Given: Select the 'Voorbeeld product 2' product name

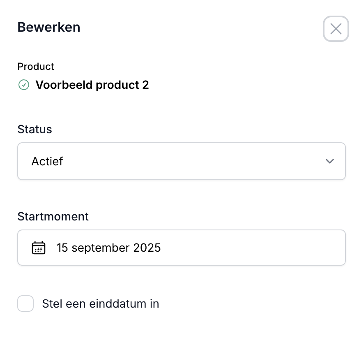Looking at the screenshot, I should [x=92, y=85].
